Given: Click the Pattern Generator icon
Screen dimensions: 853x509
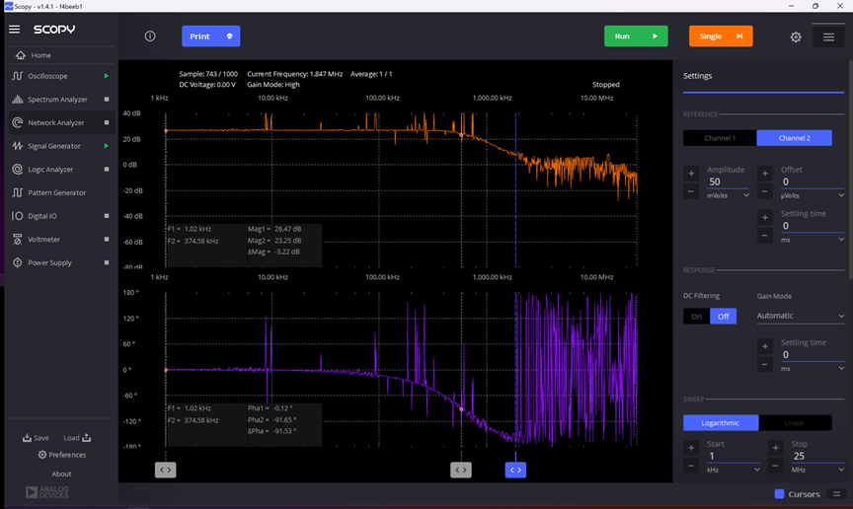Looking at the screenshot, I should (18, 192).
